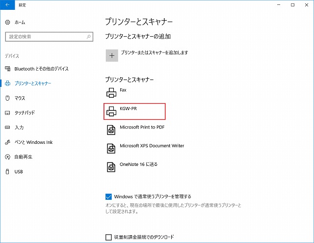Click the back arrow in title bar
This screenshot has width=314, height=243.
point(7,4)
